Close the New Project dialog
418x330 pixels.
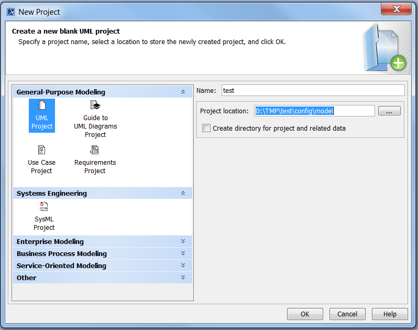click(x=397, y=9)
